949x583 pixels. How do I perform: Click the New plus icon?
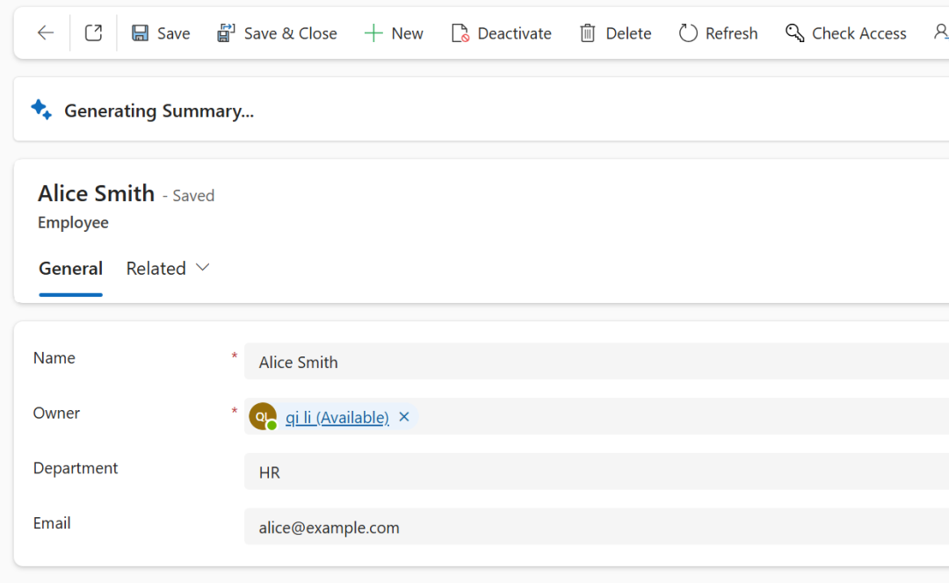373,33
